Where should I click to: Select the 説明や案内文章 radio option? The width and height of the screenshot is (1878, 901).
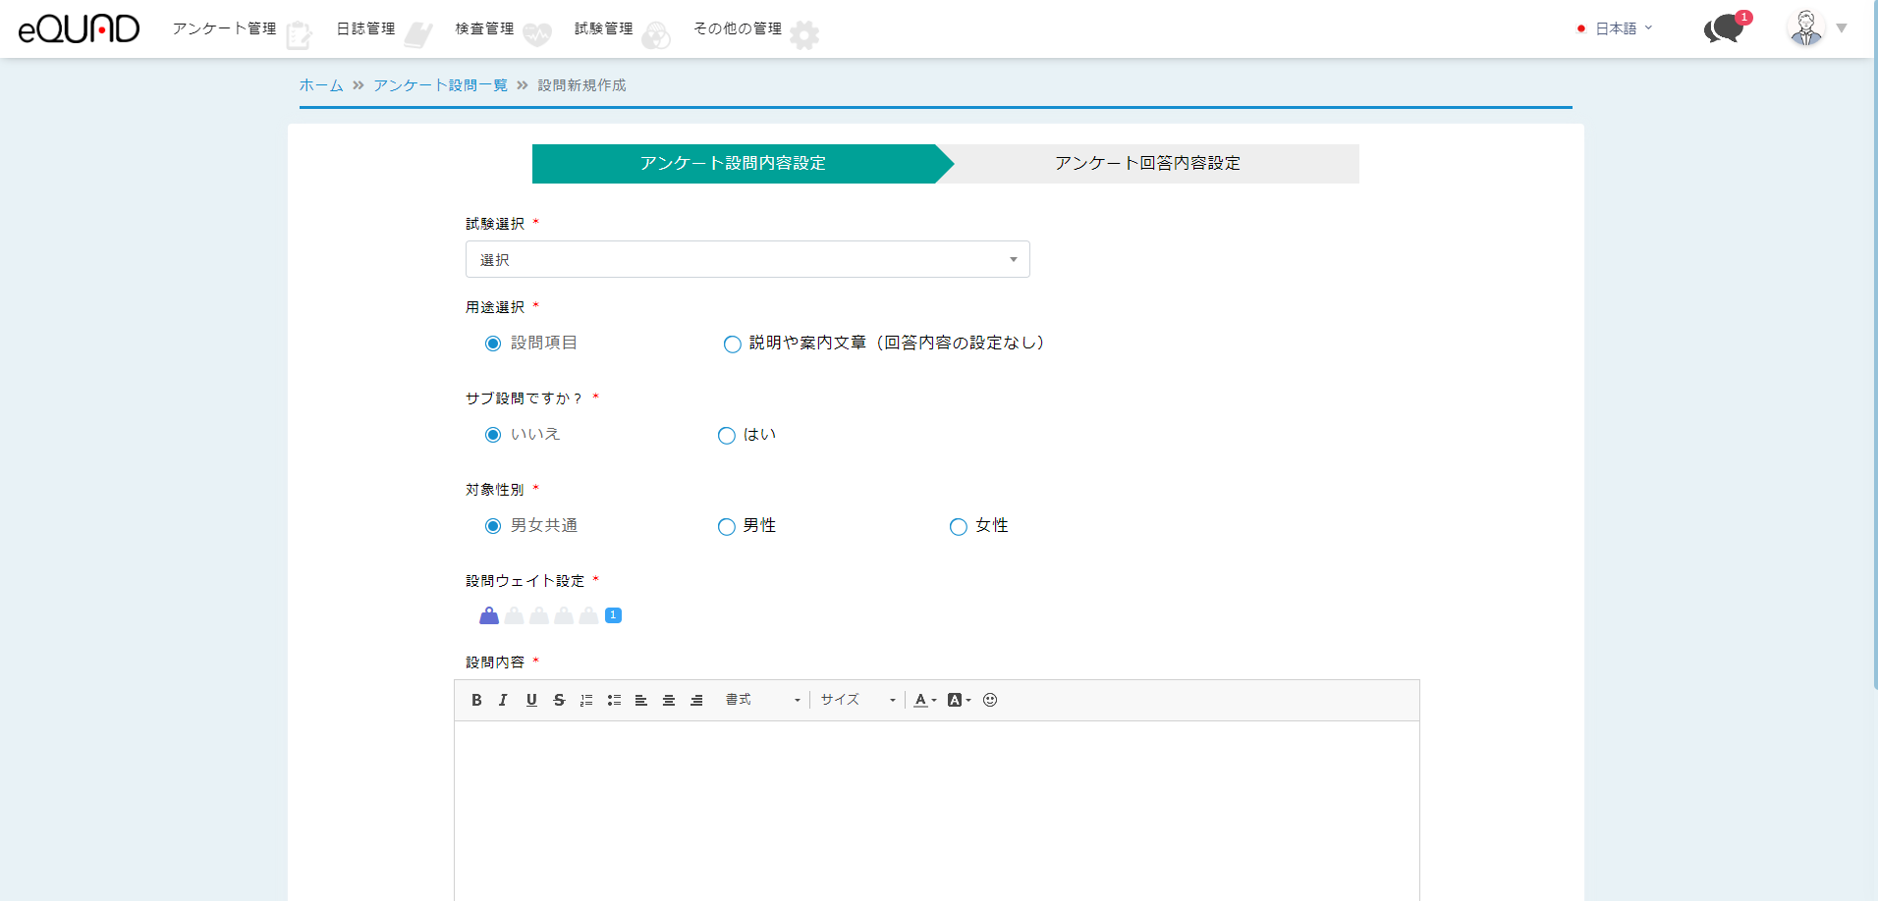pos(733,344)
